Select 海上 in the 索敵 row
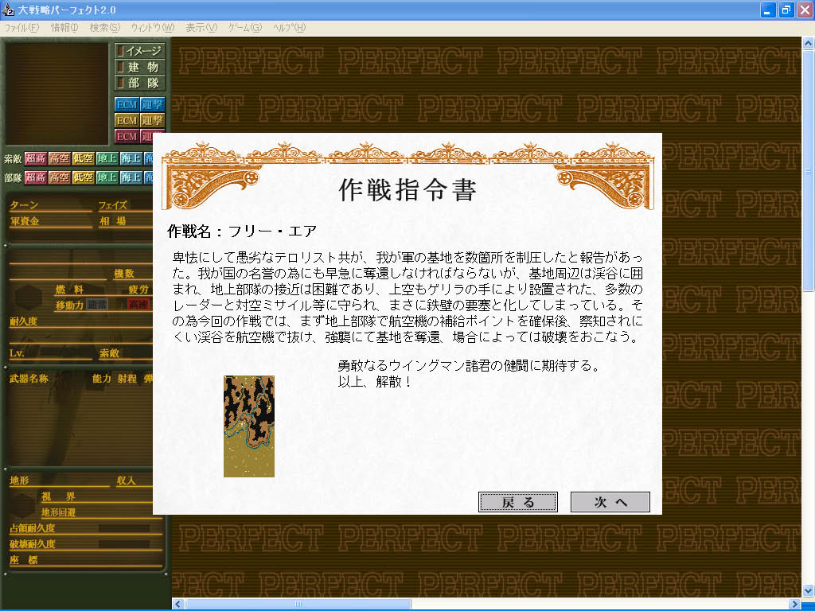 point(131,158)
